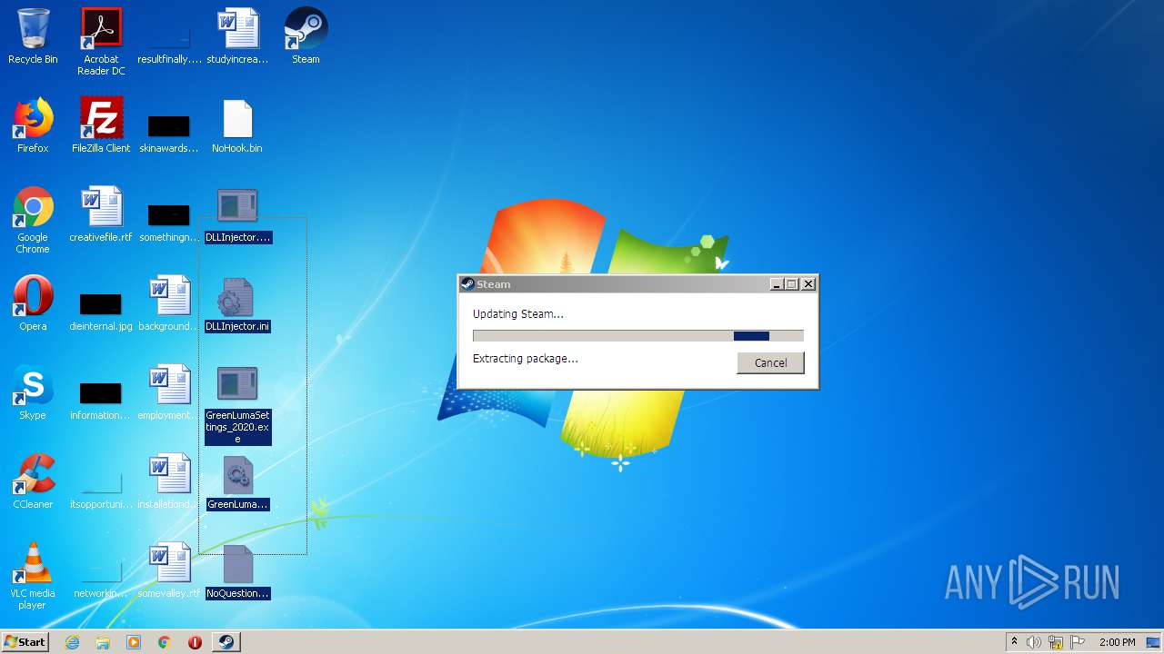Launch the Steam desktop shortcut
The height and width of the screenshot is (654, 1164).
(306, 36)
